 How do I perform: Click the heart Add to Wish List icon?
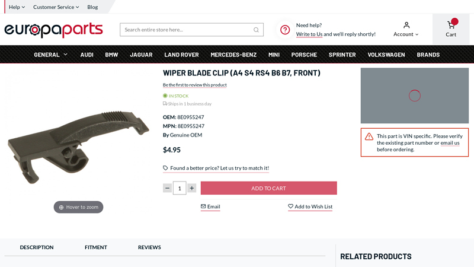291,206
